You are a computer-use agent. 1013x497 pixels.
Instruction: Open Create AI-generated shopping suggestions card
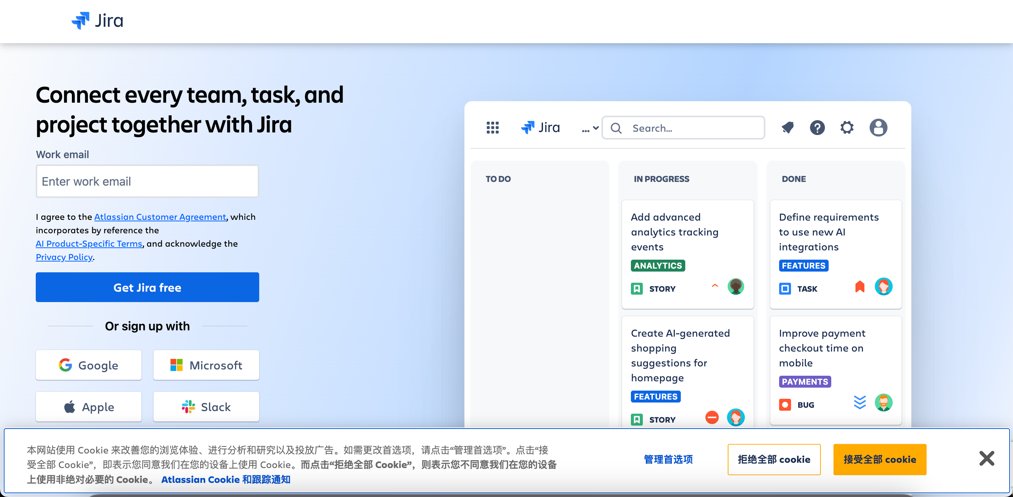coord(687,371)
